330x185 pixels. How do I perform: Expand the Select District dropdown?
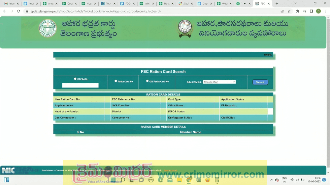[219, 82]
